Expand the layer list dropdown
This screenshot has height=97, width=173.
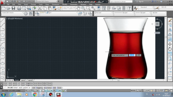tap(77, 13)
